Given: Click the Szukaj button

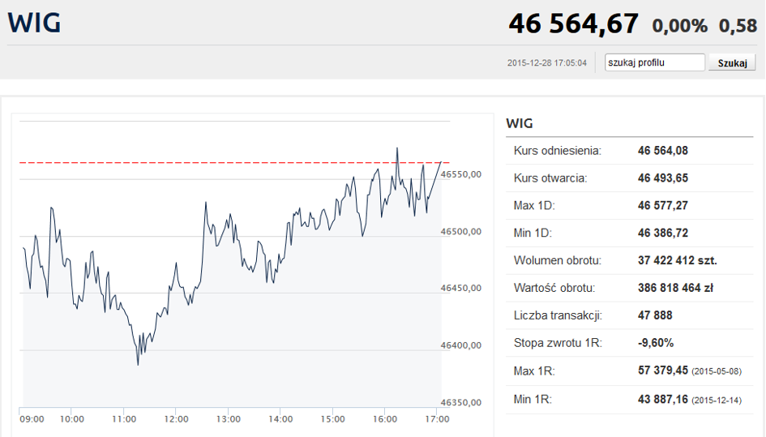Looking at the screenshot, I should tap(732, 62).
